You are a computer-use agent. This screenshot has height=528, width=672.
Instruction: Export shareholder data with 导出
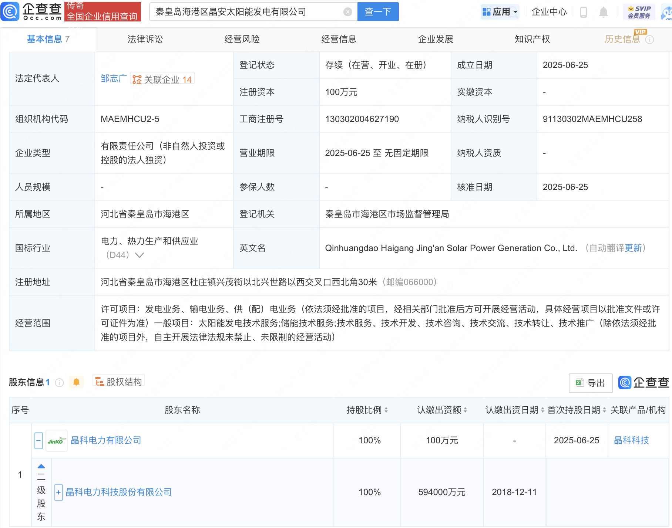point(591,383)
